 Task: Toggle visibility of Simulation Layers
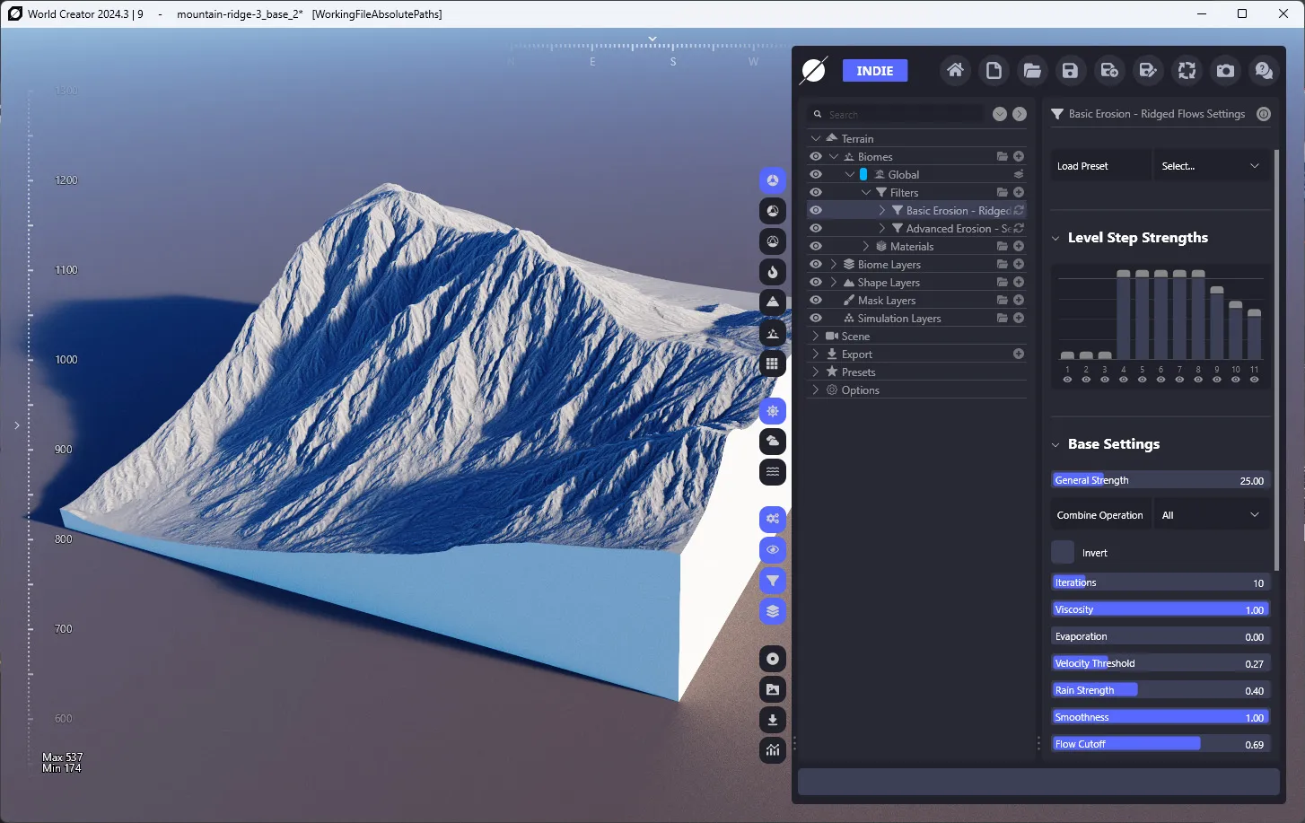pos(816,318)
